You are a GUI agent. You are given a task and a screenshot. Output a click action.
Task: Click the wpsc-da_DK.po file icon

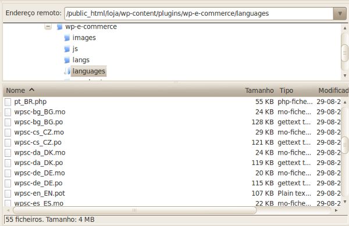click(x=8, y=163)
